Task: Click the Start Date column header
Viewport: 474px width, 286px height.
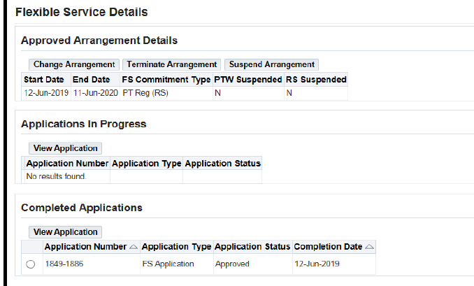Action: (x=44, y=80)
